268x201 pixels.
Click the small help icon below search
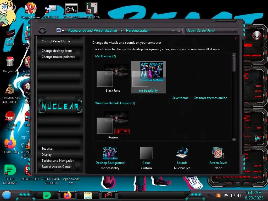coord(236,38)
